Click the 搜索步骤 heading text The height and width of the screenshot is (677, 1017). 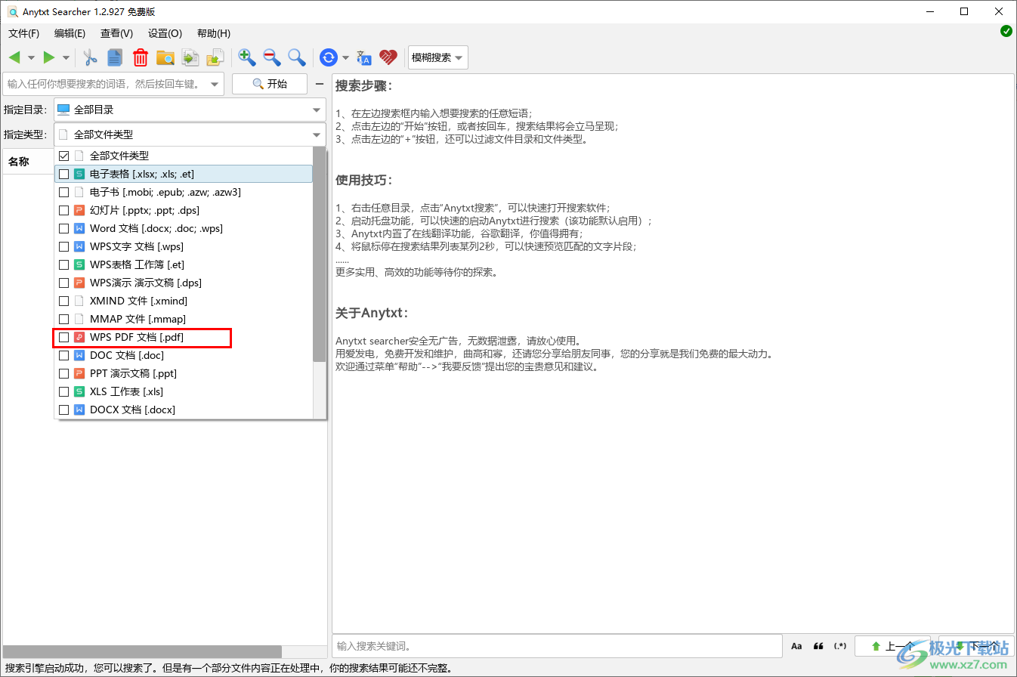tap(364, 85)
